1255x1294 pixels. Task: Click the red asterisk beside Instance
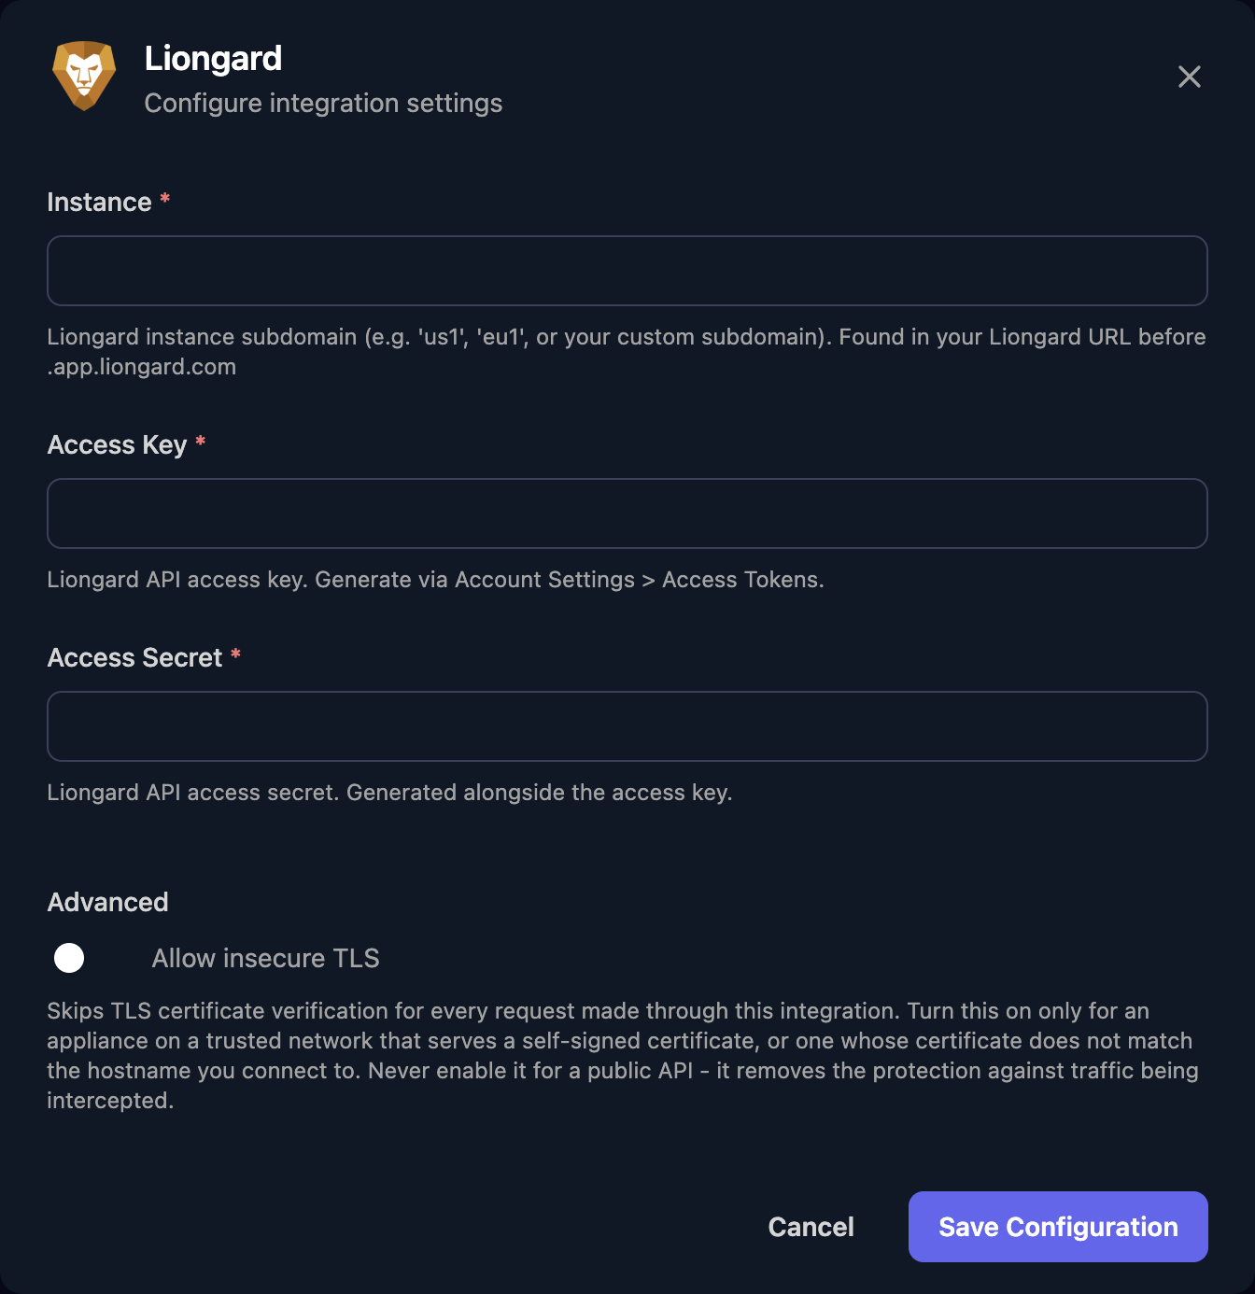(165, 198)
